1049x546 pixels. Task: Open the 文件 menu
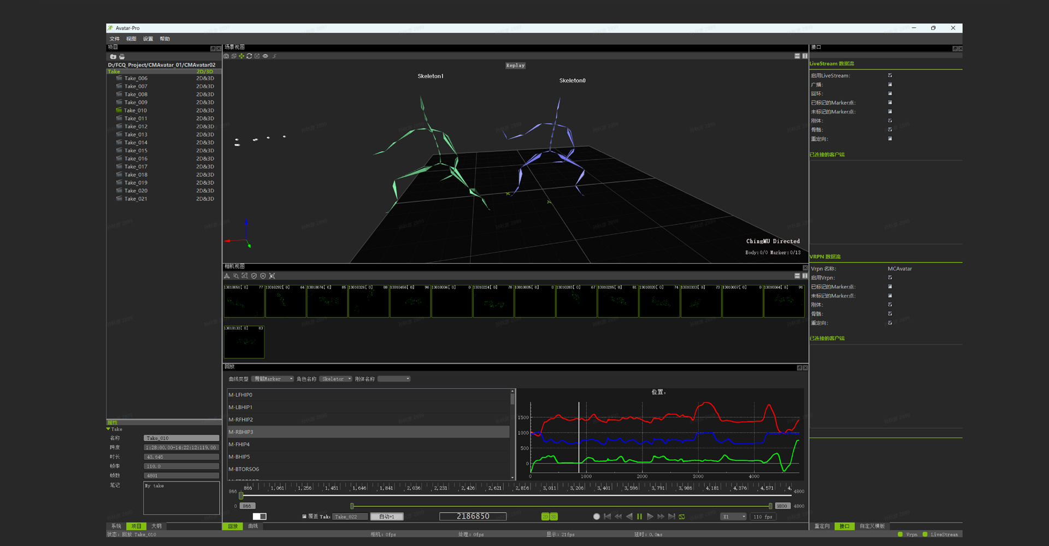[x=115, y=39]
